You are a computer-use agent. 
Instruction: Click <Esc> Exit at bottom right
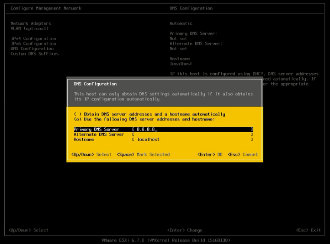[x=308, y=230]
